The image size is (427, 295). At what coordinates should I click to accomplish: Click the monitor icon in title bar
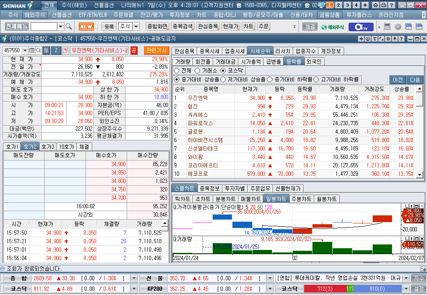tap(321, 5)
